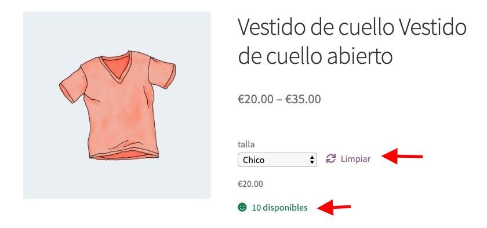Open the pink t-shirt product image
The image size is (487, 228).
tap(117, 106)
